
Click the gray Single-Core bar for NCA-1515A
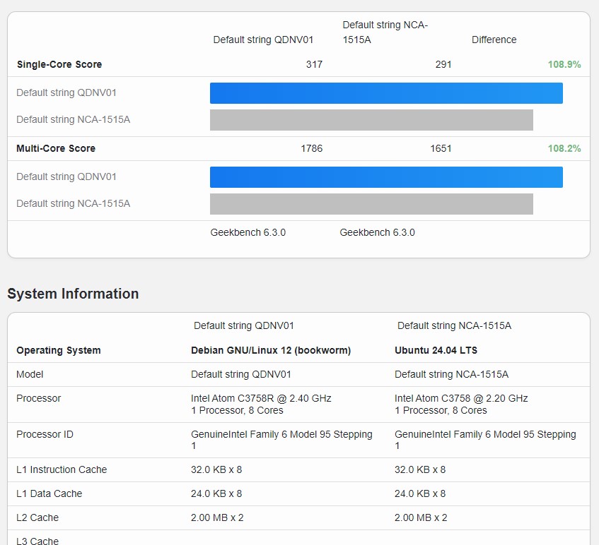coord(371,120)
